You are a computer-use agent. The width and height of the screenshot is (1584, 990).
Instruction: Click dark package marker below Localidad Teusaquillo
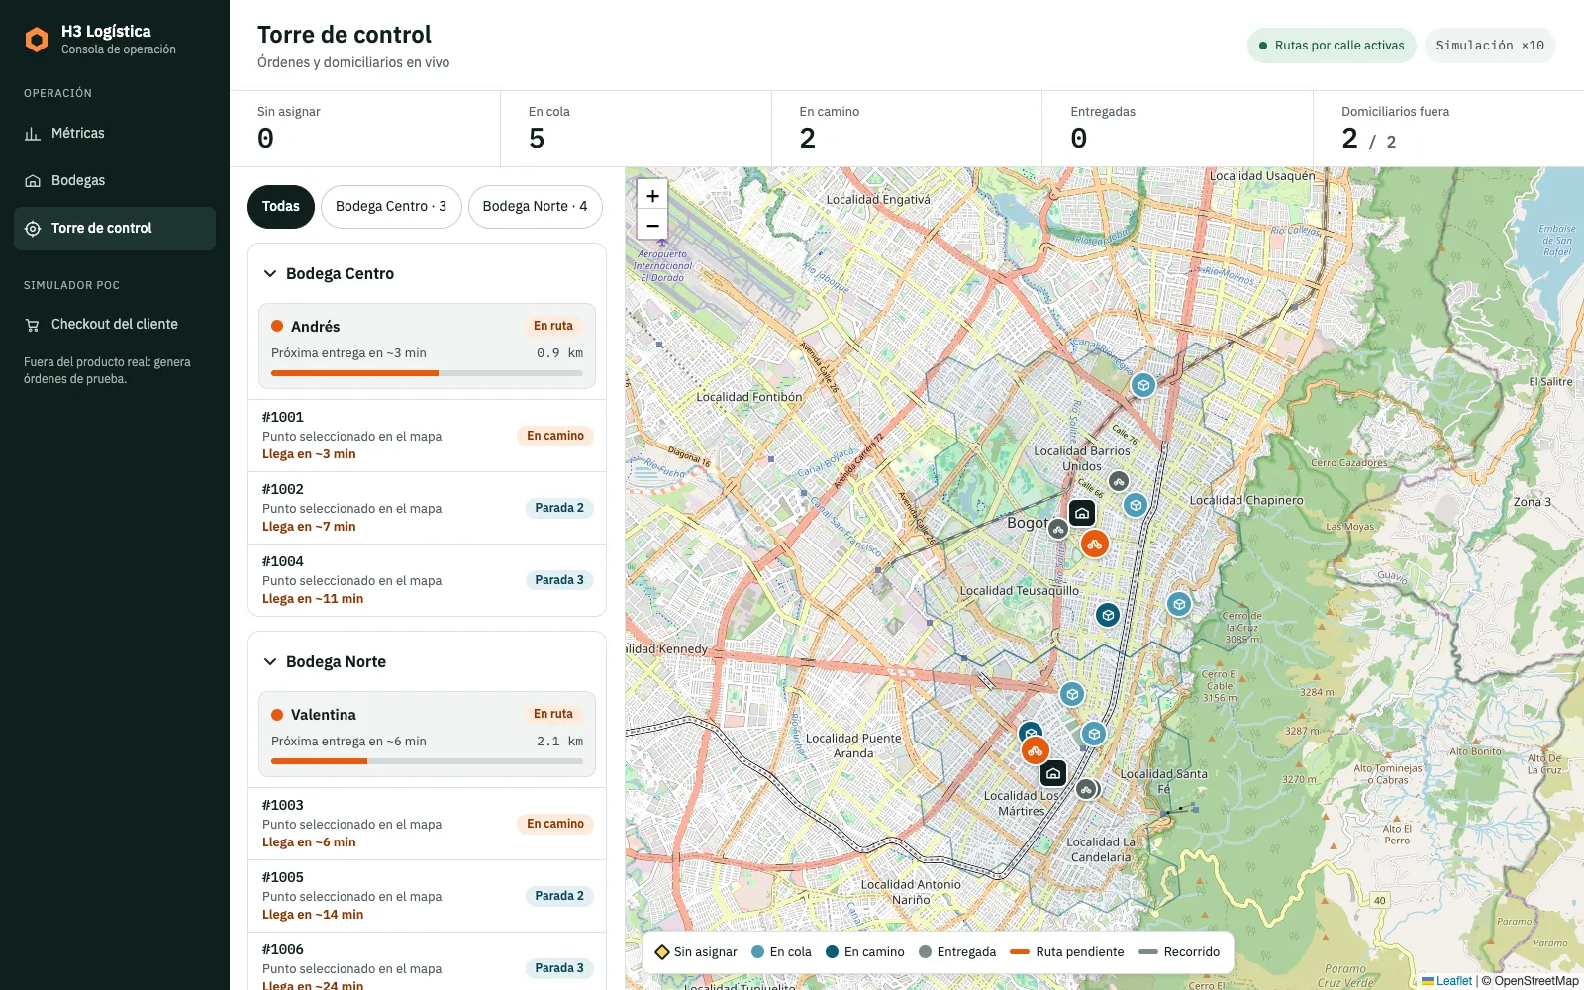click(1108, 615)
